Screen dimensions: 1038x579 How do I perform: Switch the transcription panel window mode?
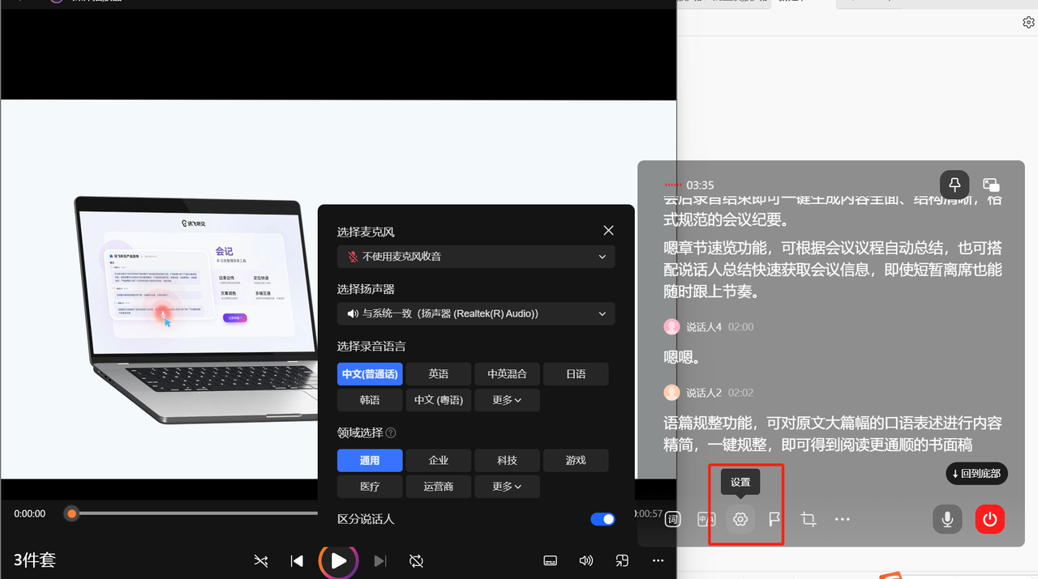coord(991,185)
